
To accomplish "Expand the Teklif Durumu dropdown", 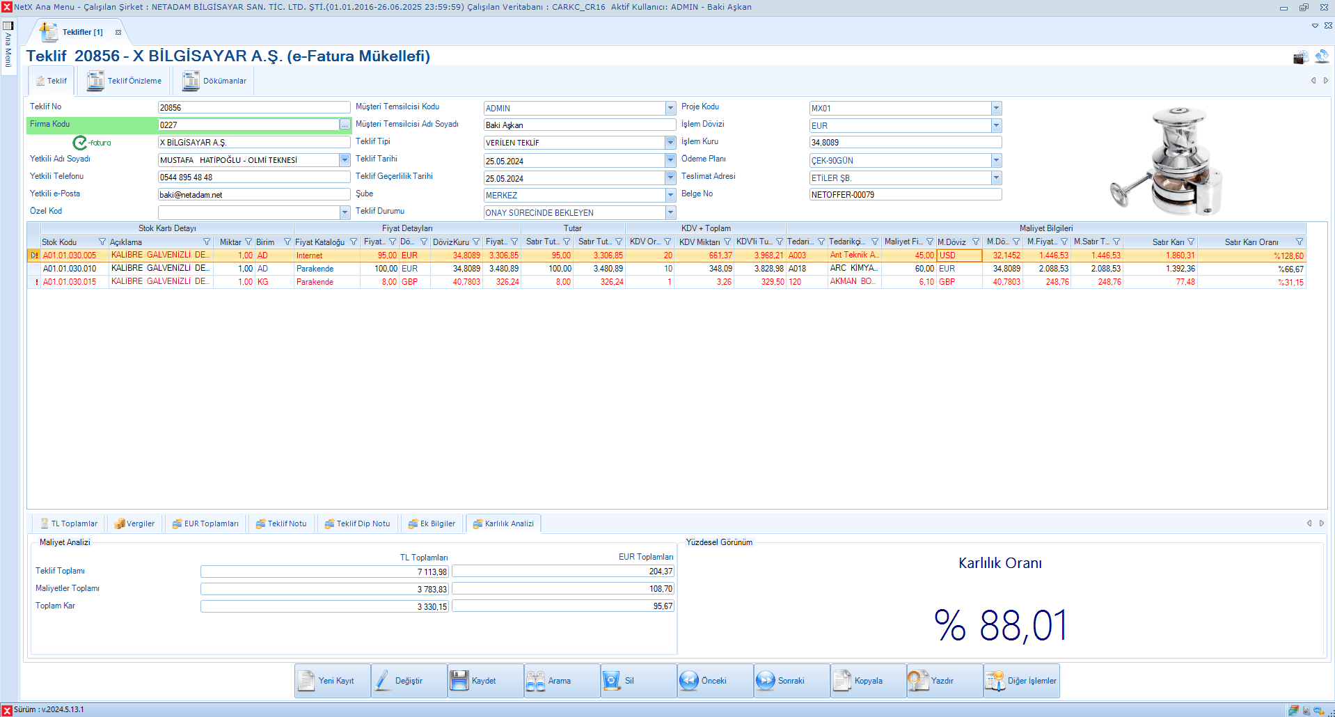I will click(x=670, y=213).
